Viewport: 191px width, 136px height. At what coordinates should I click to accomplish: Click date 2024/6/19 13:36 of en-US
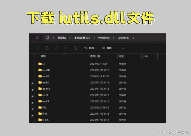click(99, 76)
